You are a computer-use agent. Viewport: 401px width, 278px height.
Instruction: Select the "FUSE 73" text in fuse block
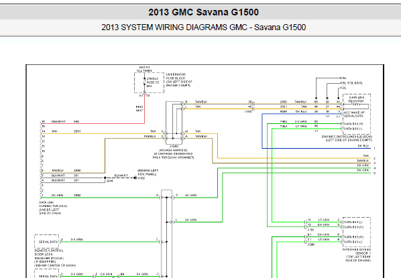[x=153, y=82]
